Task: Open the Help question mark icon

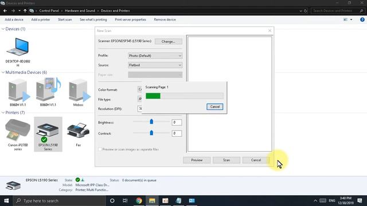Action: pos(362,19)
